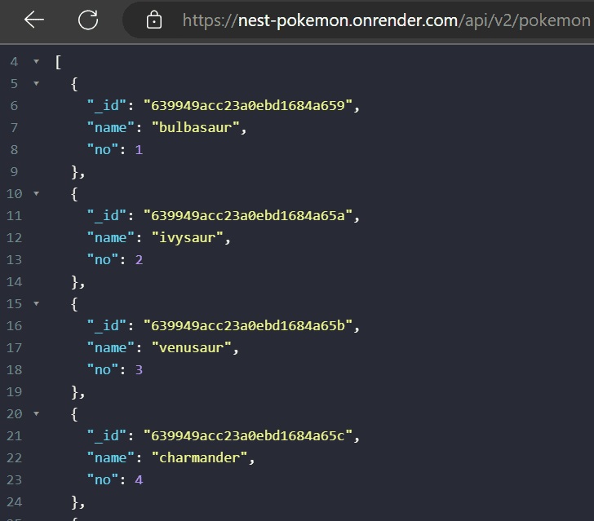Select the id value "639949acc23a0ebd1684a65b"
This screenshot has width=594, height=521.
point(248,325)
